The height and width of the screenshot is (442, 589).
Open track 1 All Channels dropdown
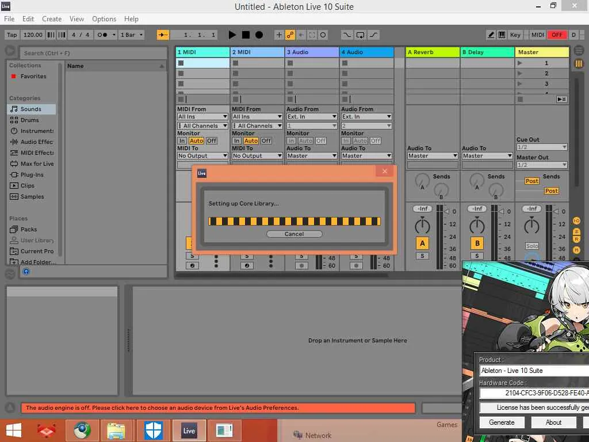(202, 125)
